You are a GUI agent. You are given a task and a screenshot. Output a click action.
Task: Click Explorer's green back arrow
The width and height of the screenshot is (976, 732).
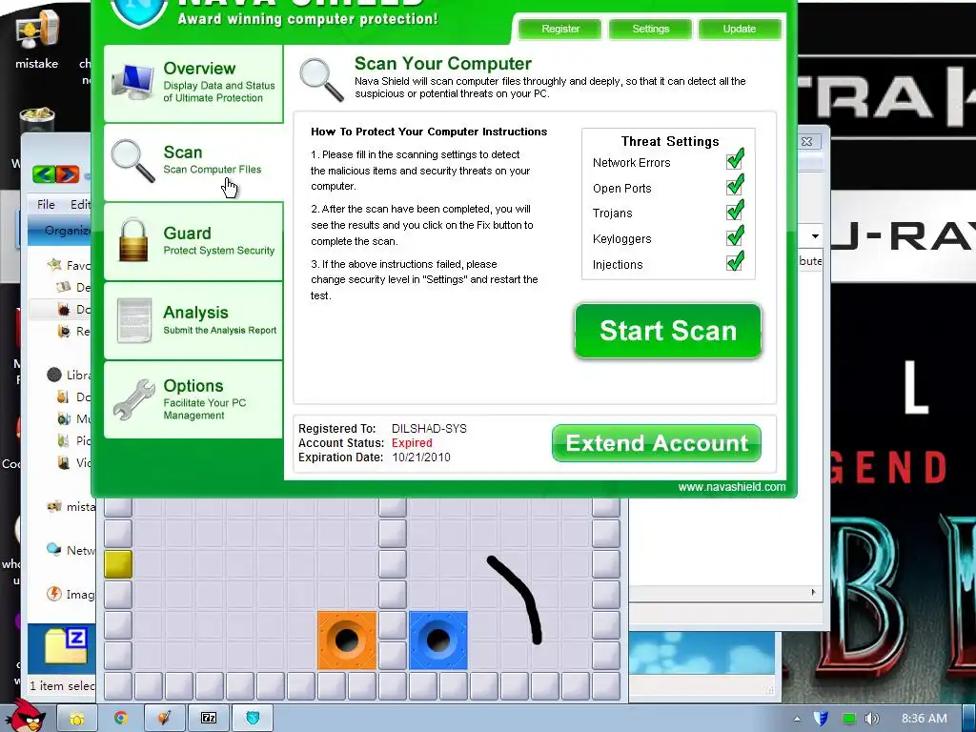click(x=44, y=174)
